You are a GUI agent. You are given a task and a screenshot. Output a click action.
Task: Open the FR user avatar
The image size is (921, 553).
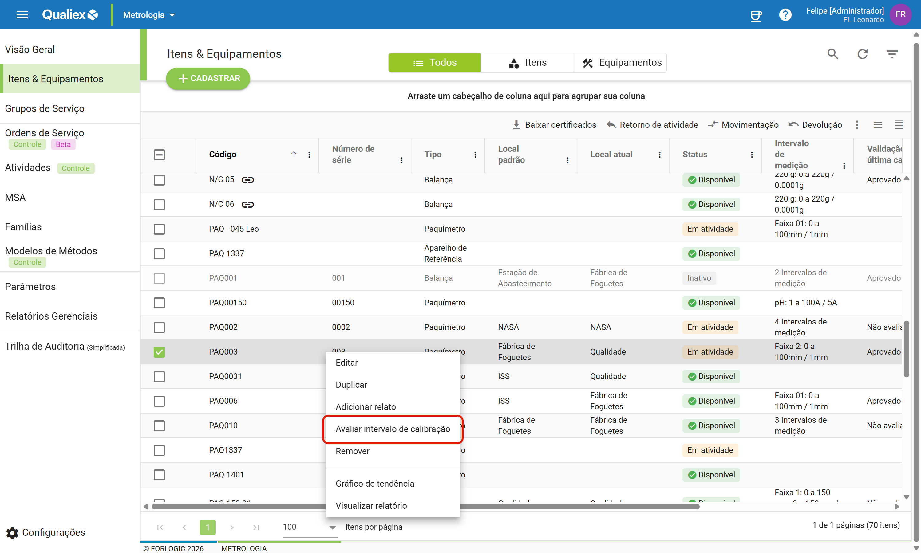coord(900,15)
